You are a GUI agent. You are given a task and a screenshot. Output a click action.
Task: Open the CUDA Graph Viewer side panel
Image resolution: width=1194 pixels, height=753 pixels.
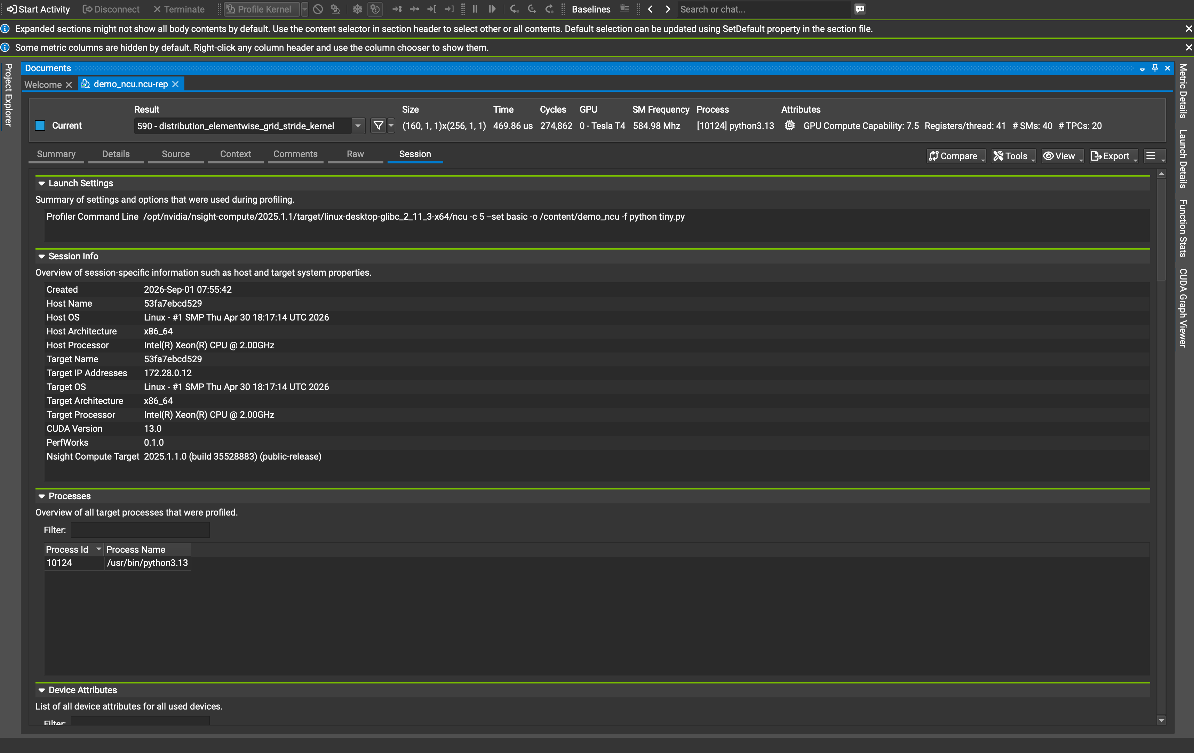pyautogui.click(x=1183, y=308)
